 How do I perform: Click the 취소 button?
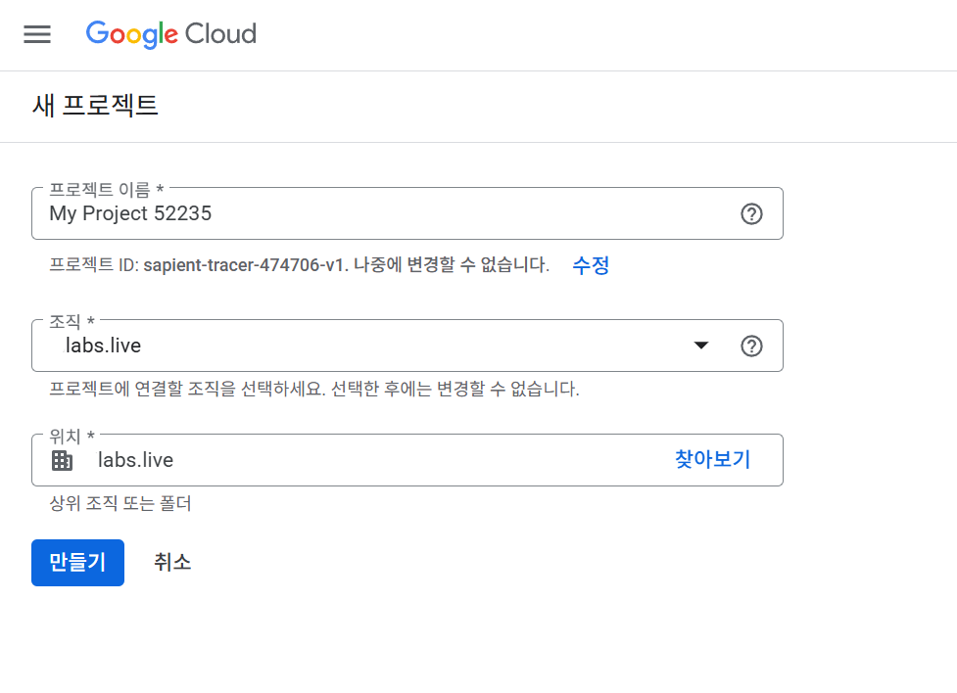click(x=172, y=563)
